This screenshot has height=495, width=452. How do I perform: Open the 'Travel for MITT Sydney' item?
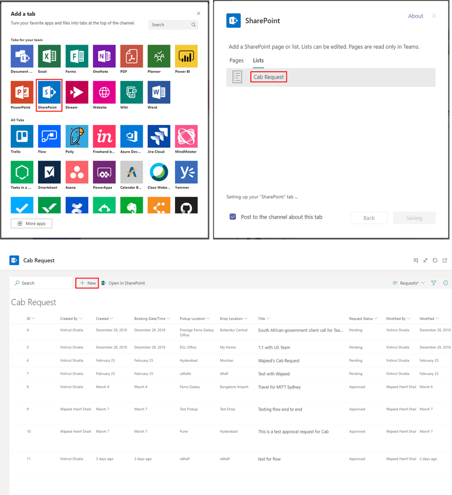(279, 387)
